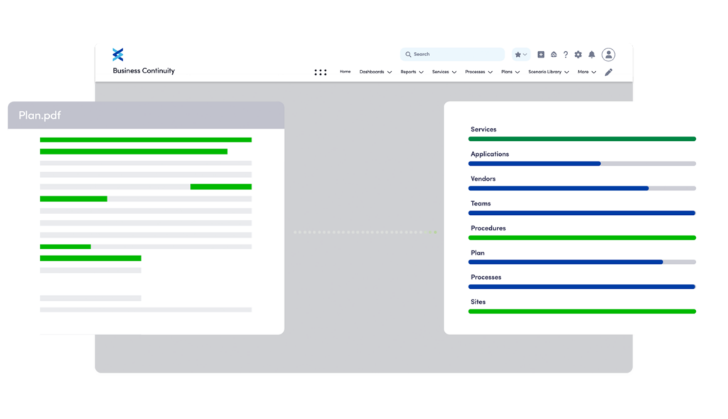Expand the Reports dropdown
The width and height of the screenshot is (728, 419).
[x=412, y=72]
